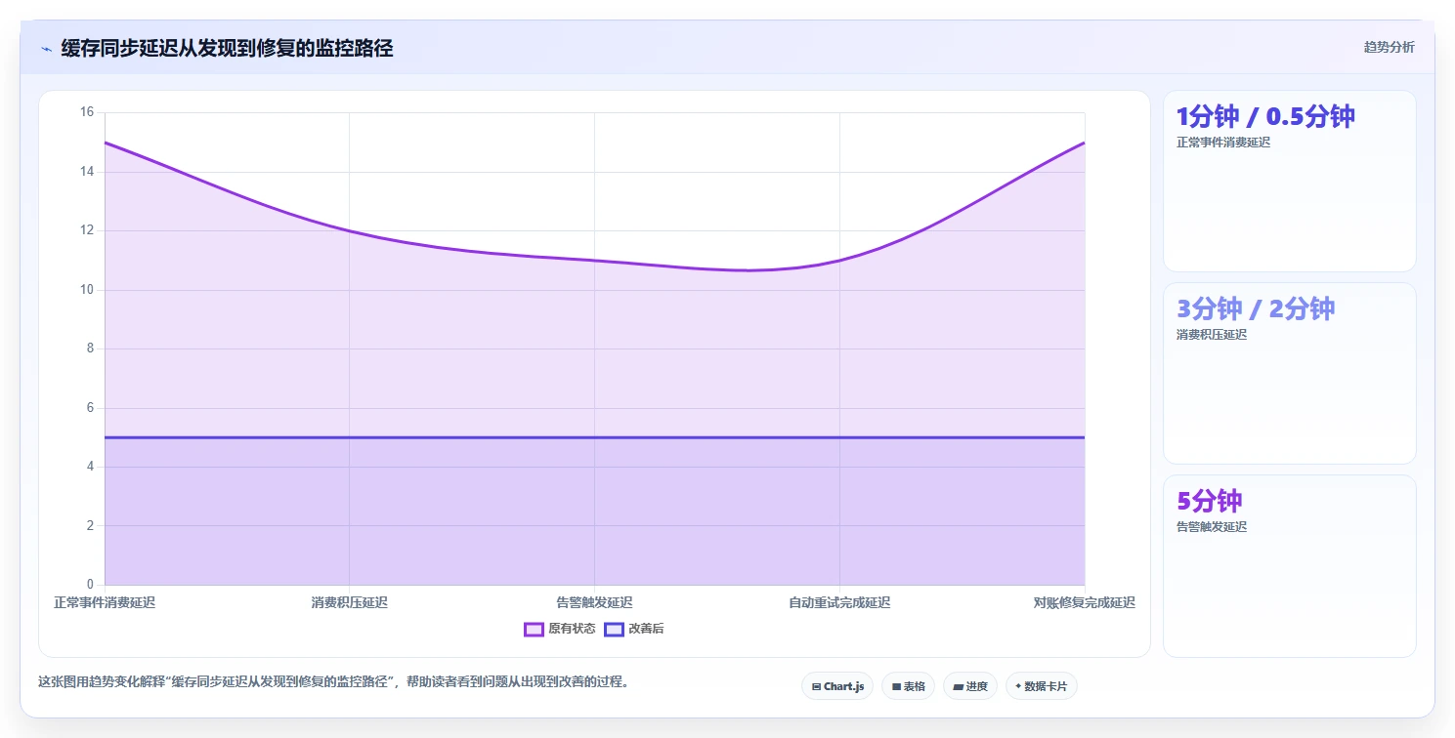1455x738 pixels.
Task: Click the y-axis value 4
Action: click(x=90, y=467)
